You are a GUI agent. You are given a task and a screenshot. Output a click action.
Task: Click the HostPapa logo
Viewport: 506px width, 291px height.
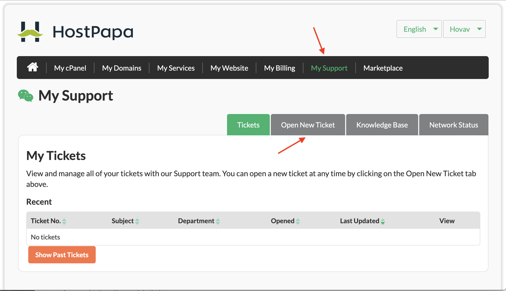point(75,32)
